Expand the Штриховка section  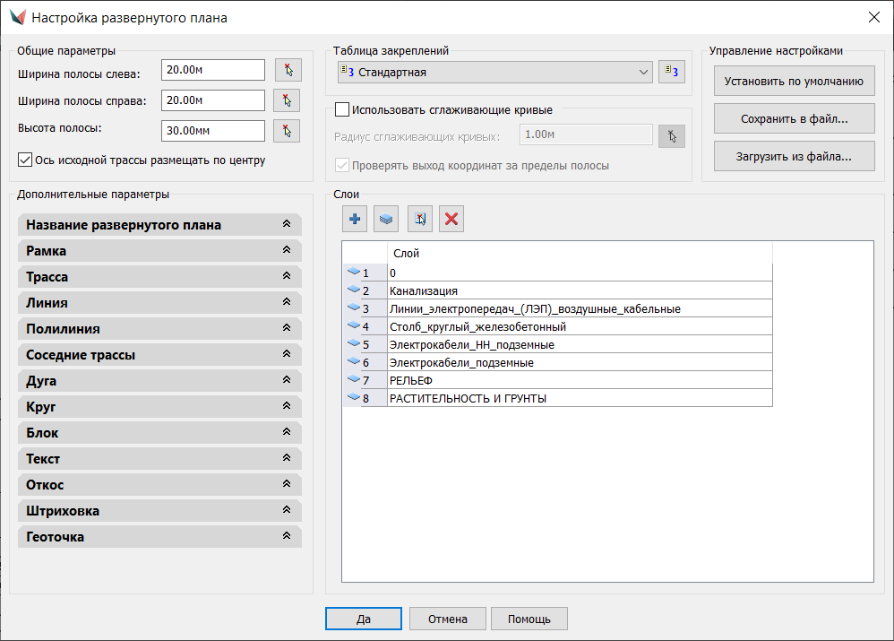pyautogui.click(x=159, y=511)
